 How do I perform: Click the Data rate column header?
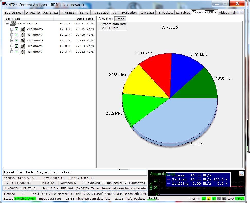pos(74,18)
